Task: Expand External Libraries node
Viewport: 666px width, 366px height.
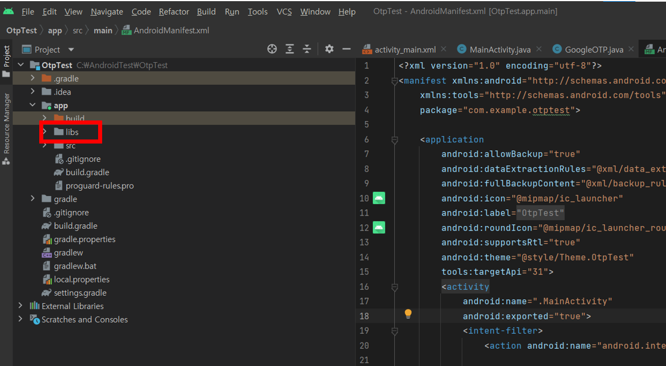Action: point(20,306)
